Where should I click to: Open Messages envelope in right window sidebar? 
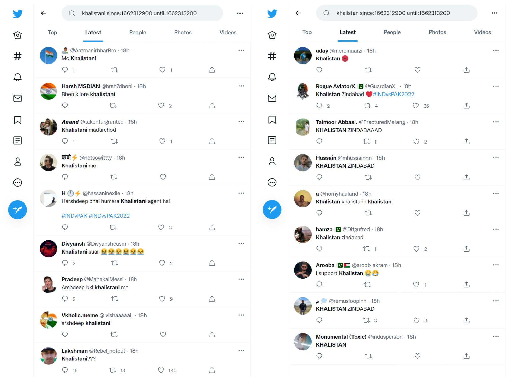tap(272, 98)
